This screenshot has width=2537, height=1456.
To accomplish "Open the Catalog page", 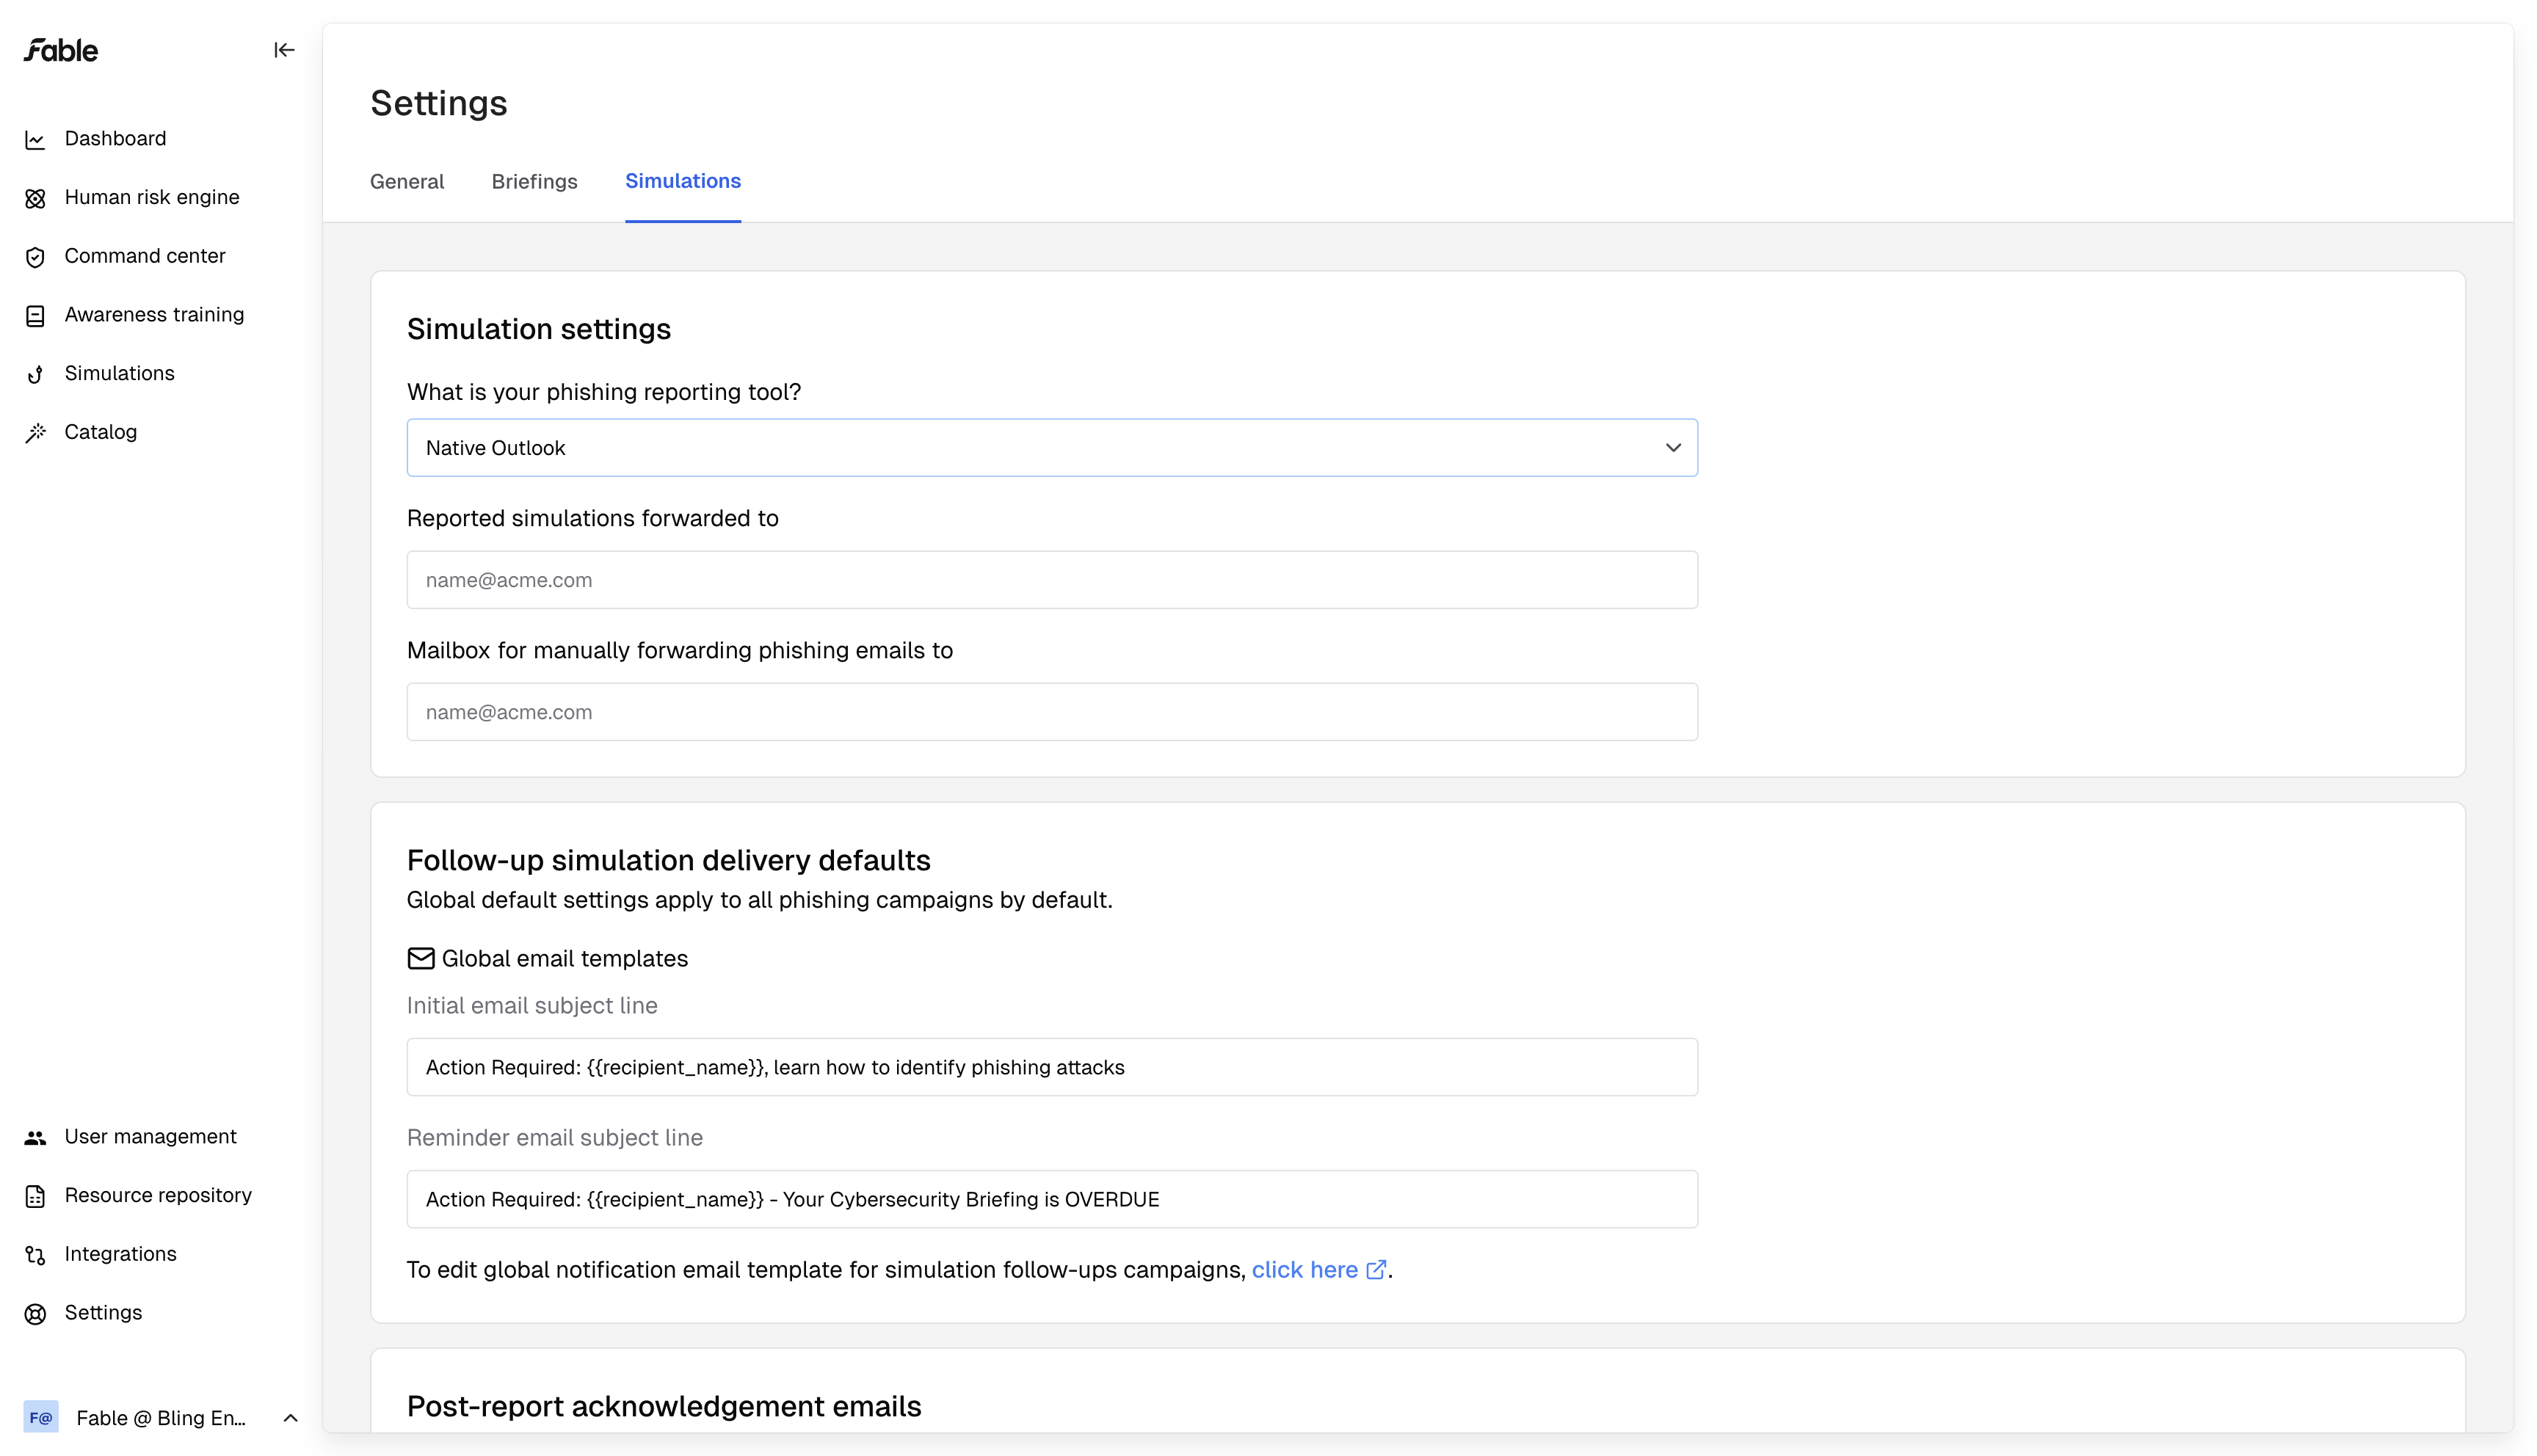I will click(x=100, y=432).
